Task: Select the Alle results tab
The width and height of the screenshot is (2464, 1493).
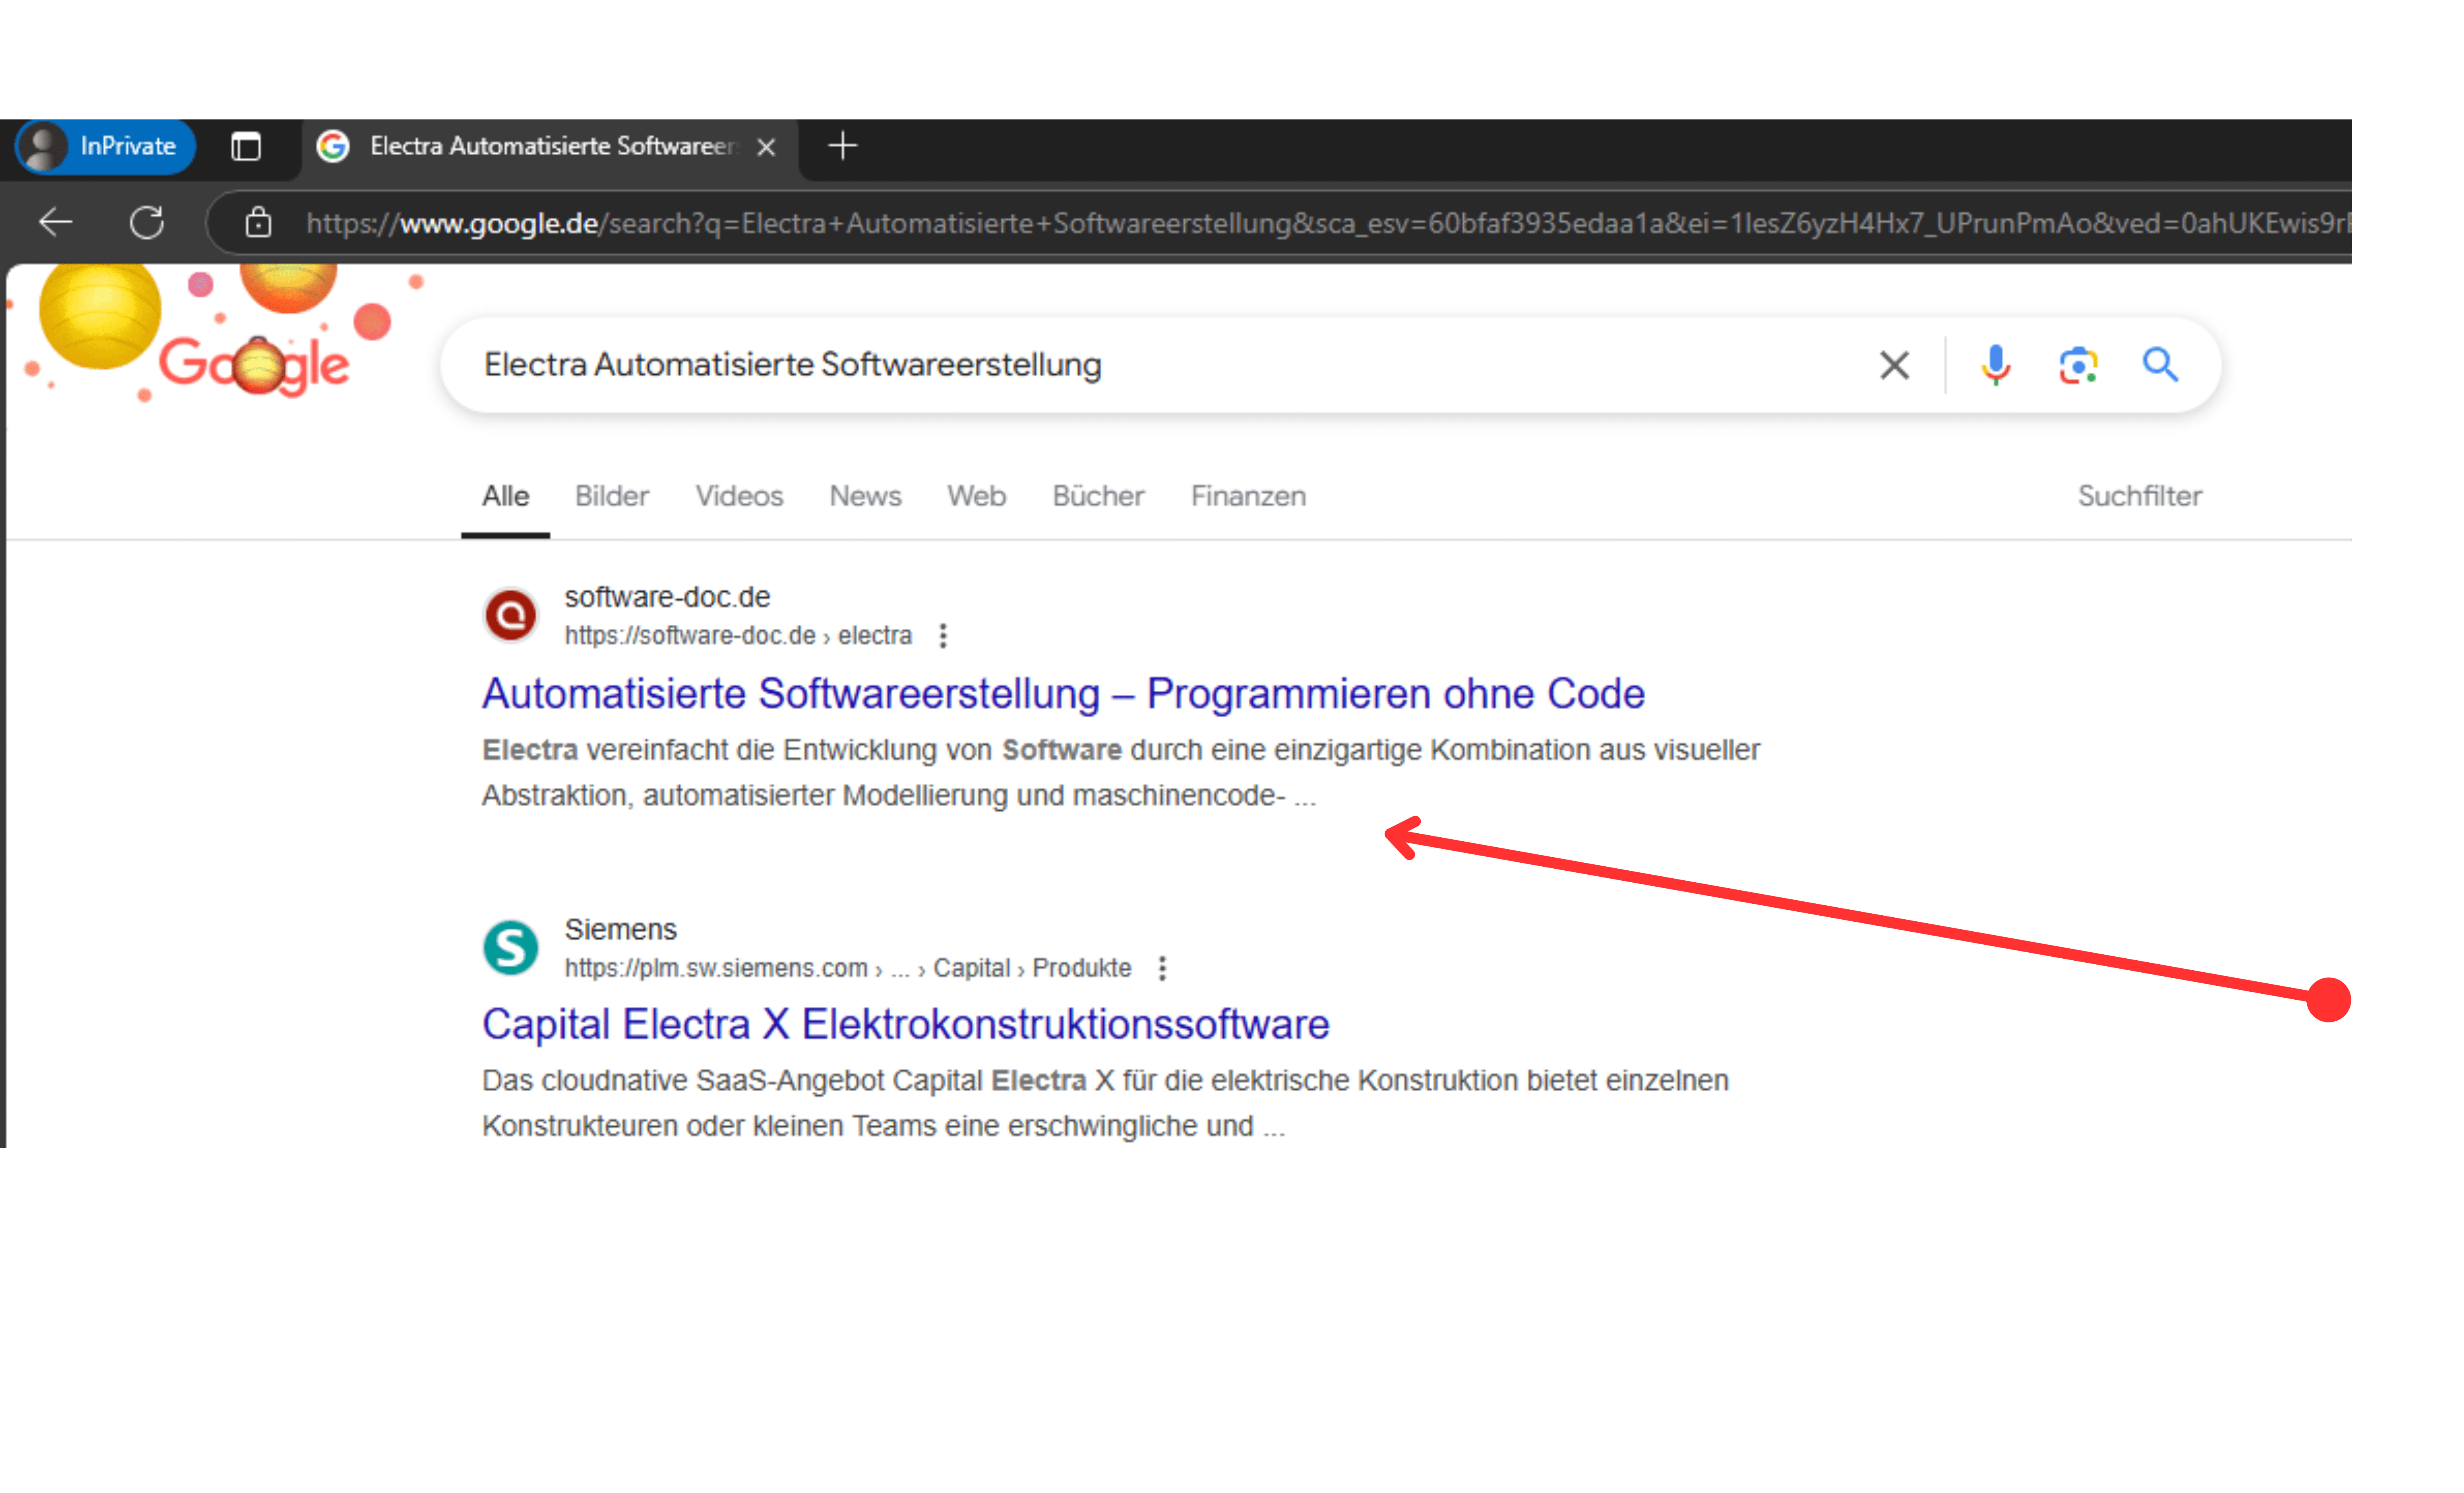Action: point(506,497)
